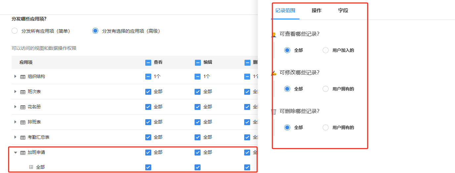Click the table icon beside 加班申请
Image resolution: width=455 pixels, height=173 pixels.
coord(23,153)
